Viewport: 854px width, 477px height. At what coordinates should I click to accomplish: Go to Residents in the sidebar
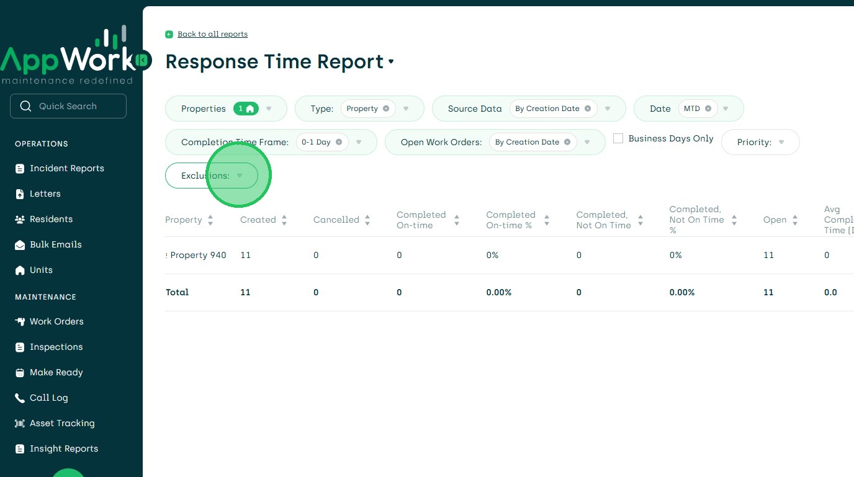pyautogui.click(x=52, y=220)
